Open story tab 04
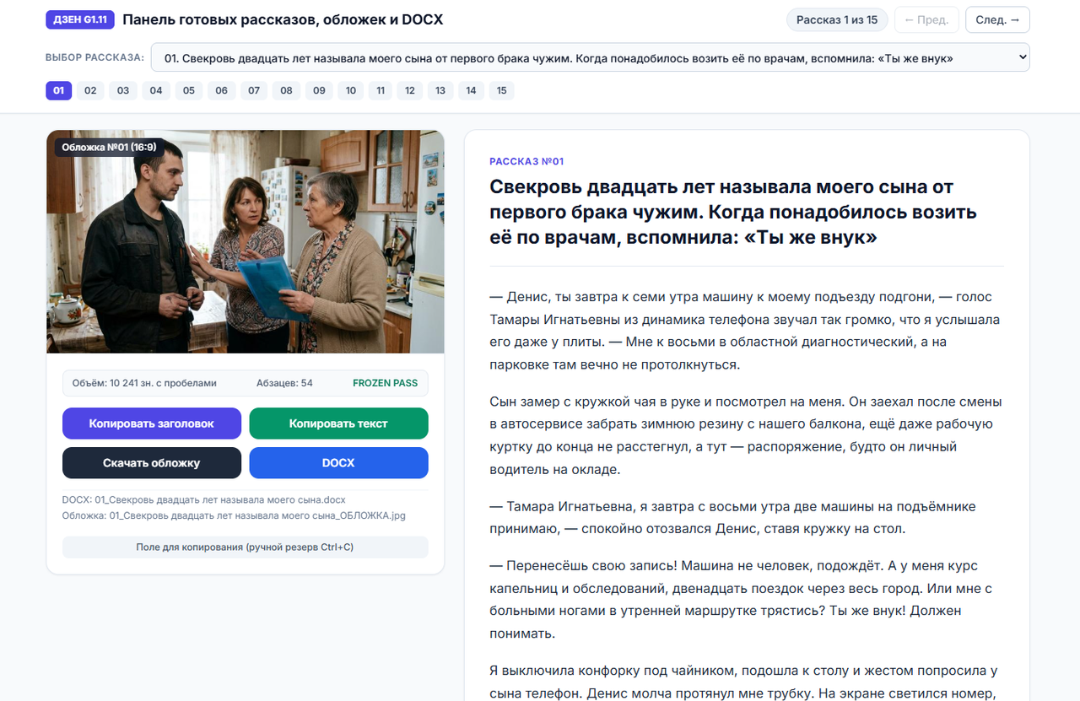 tap(156, 90)
